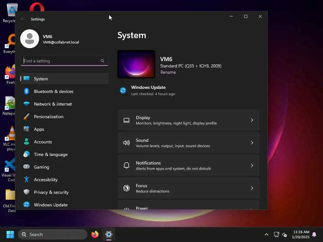Open Windows Update status link

coord(148,90)
